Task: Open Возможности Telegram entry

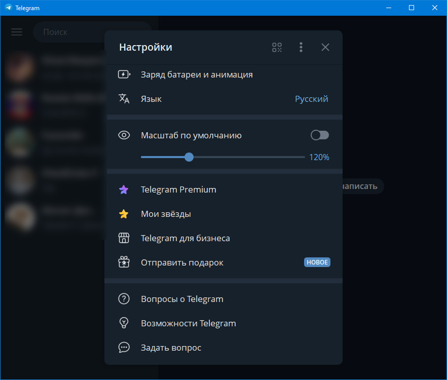Action: pyautogui.click(x=223, y=323)
